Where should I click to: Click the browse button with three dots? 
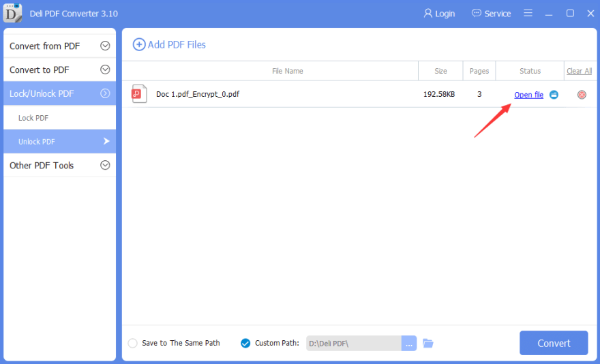click(408, 344)
